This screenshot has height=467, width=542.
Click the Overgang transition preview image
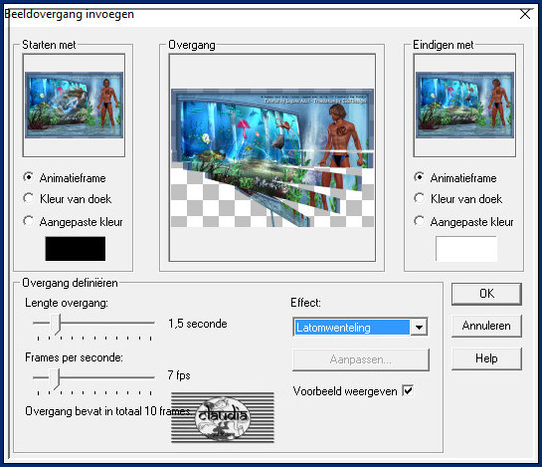tap(272, 157)
